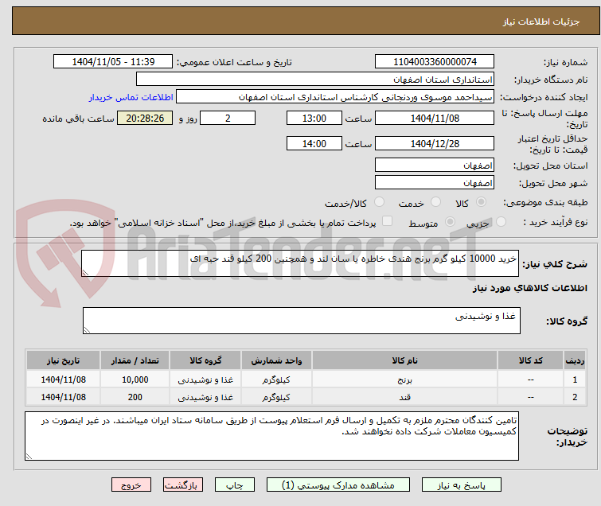The height and width of the screenshot is (506, 601).
Task: Click the quantity cell 10,000
Action: click(135, 379)
